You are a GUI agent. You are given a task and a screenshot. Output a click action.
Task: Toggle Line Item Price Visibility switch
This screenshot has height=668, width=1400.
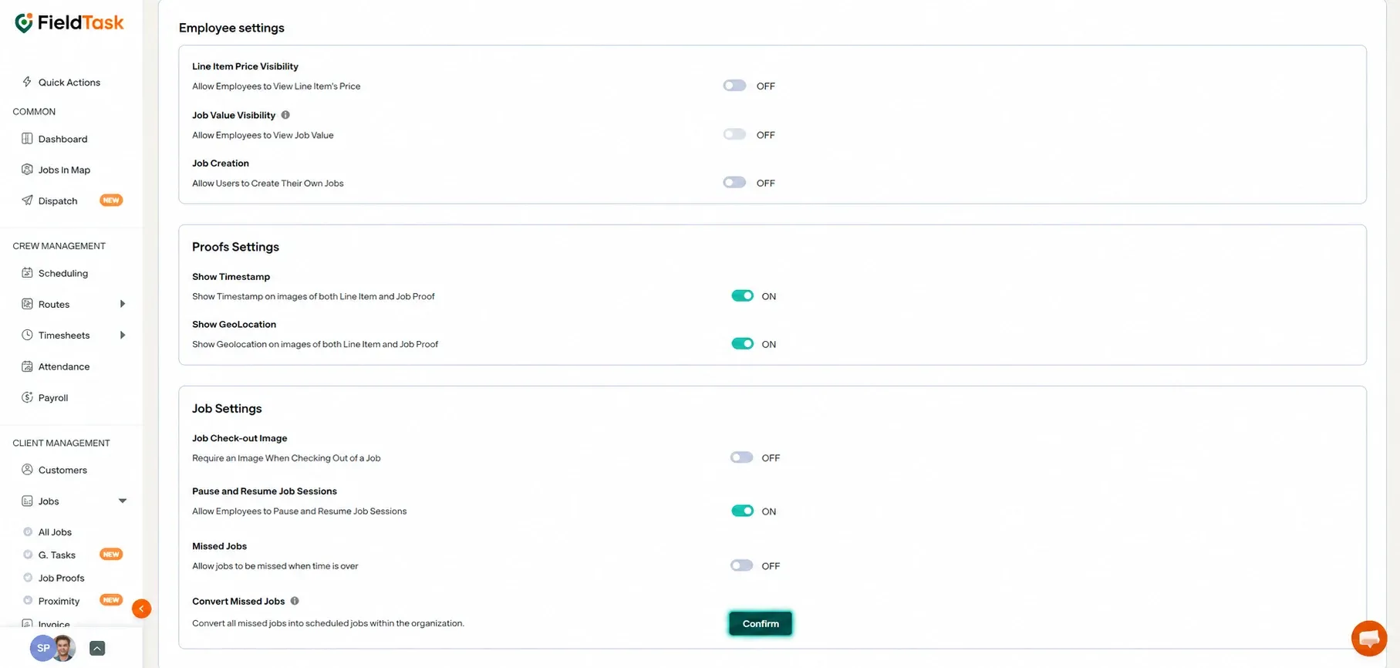[734, 86]
